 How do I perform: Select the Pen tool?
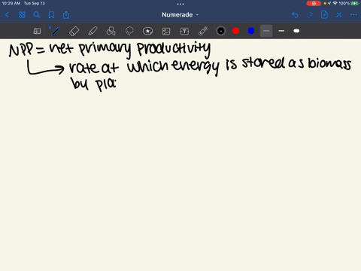pos(56,31)
